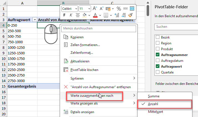Click 'Zellen formatieren...' in context menu

[85, 45]
